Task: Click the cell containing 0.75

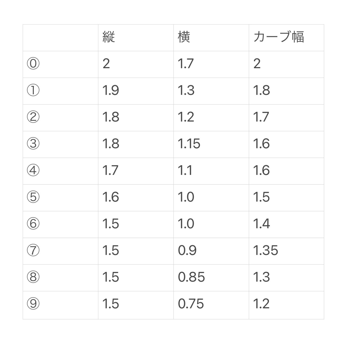Action: [x=191, y=304]
